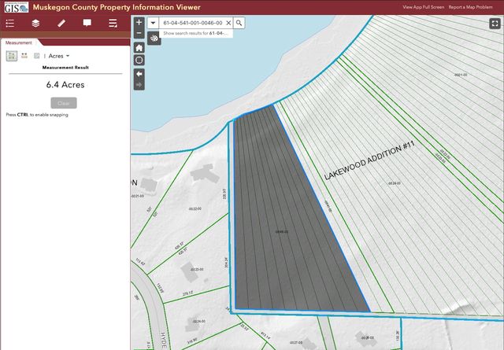Screen dimensions: 504x350
Task: Select the Measurement ruler widget
Action: 61,24
